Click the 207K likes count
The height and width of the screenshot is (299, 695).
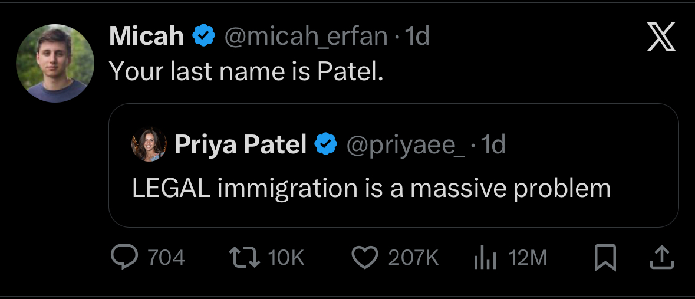tap(413, 258)
